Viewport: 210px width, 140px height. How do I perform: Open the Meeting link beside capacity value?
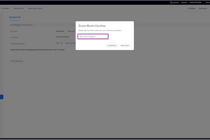pyautogui.click(x=71, y=43)
